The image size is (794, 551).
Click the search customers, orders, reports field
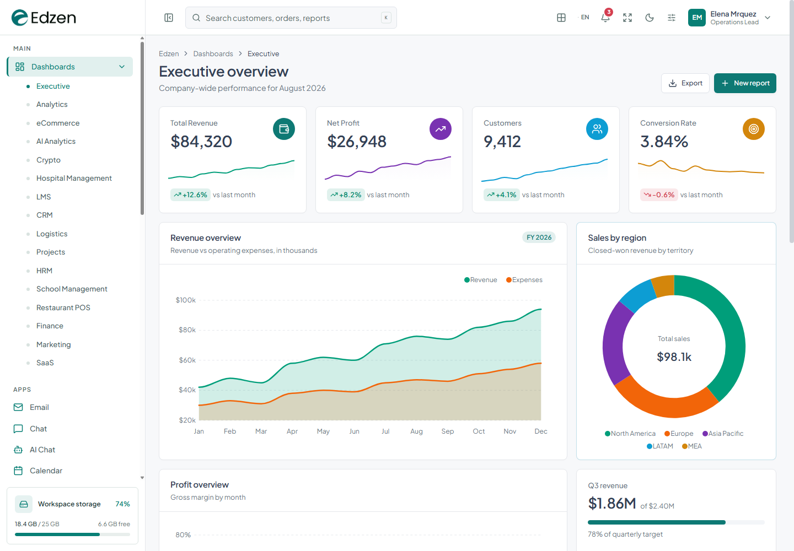tap(291, 18)
